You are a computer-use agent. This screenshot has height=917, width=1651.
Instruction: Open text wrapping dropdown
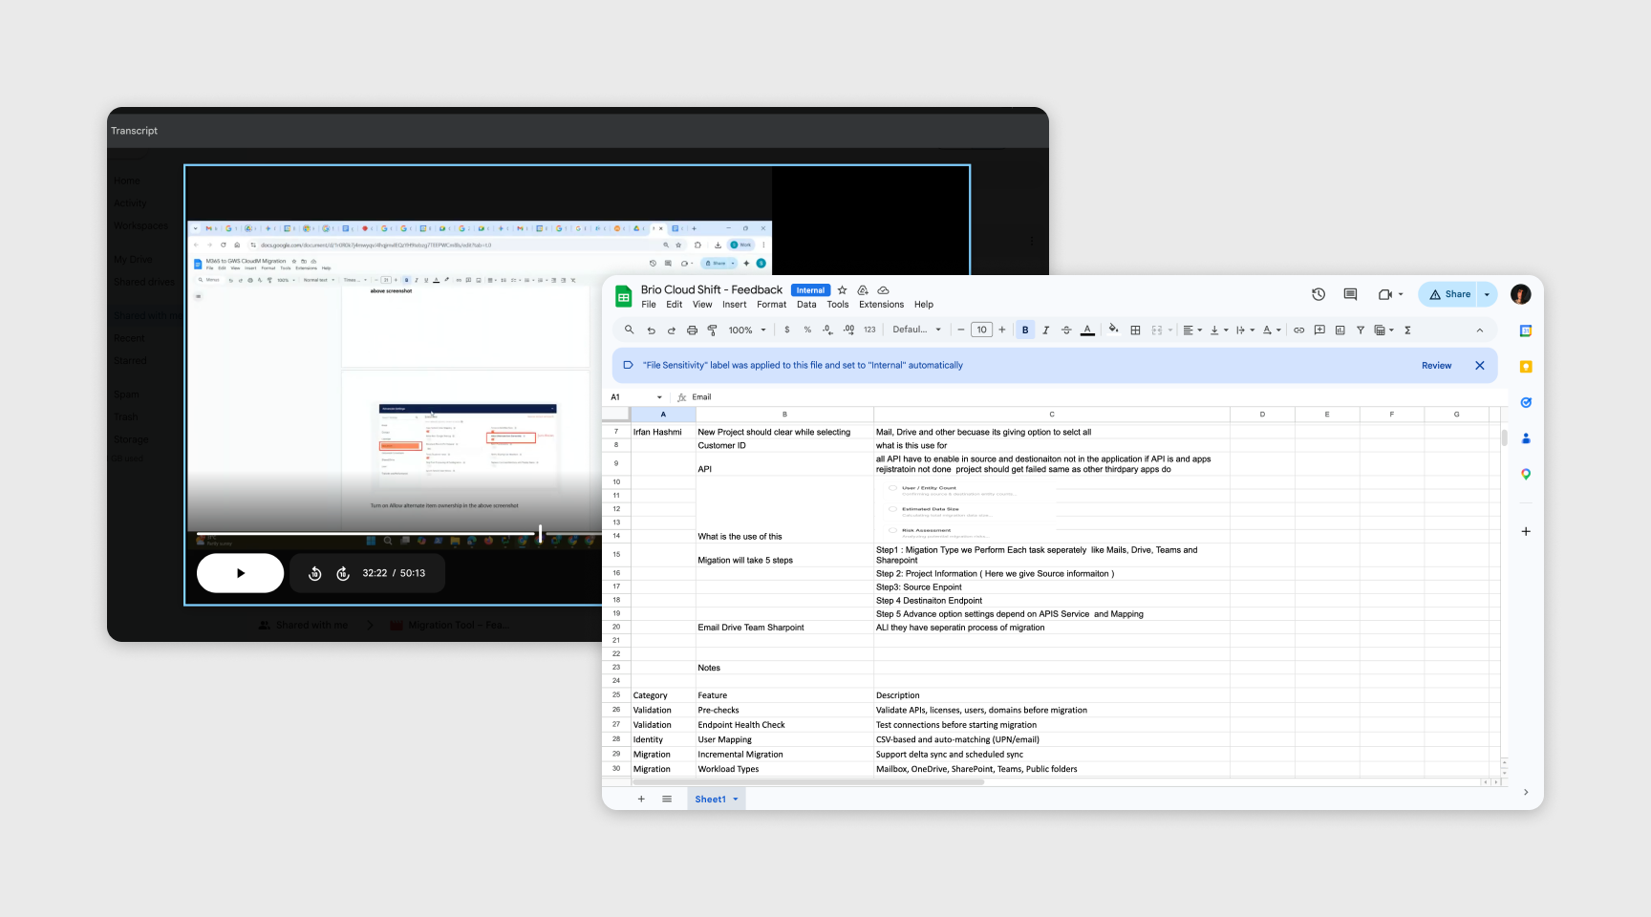(1245, 330)
